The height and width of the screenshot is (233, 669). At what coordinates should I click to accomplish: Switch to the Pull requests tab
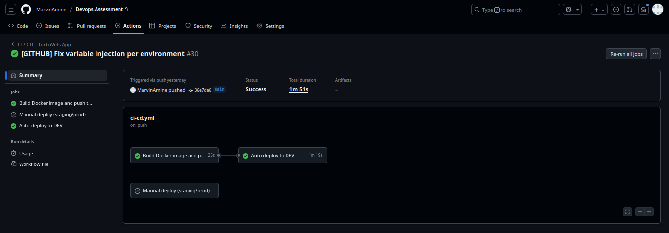point(87,26)
